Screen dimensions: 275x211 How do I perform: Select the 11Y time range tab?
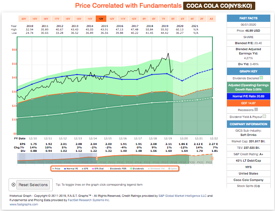123,19
